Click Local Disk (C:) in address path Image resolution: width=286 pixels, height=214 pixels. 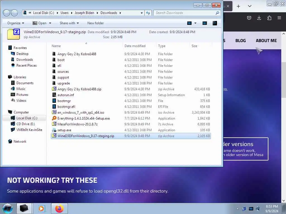[44, 13]
